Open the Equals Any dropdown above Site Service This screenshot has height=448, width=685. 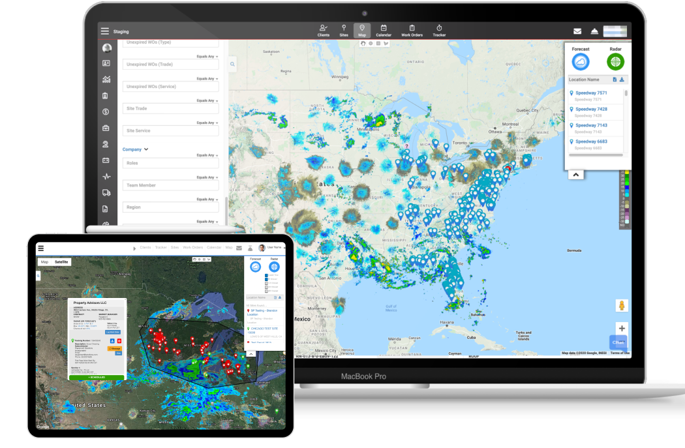coord(207,123)
